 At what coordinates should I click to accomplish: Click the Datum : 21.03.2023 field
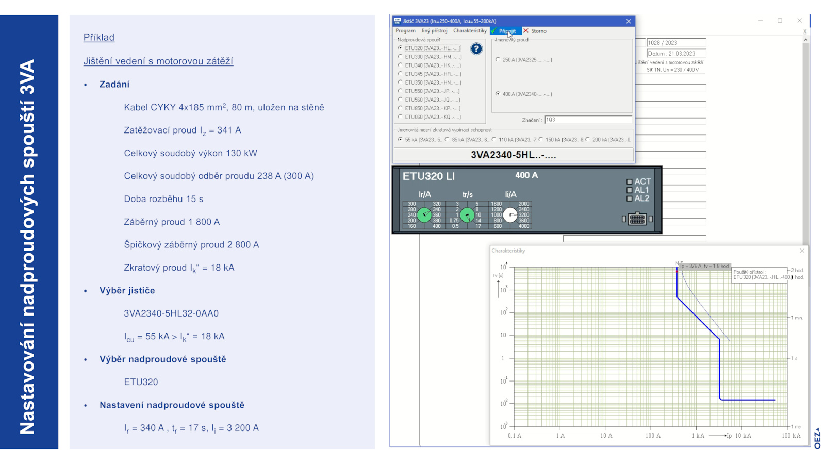pyautogui.click(x=676, y=53)
